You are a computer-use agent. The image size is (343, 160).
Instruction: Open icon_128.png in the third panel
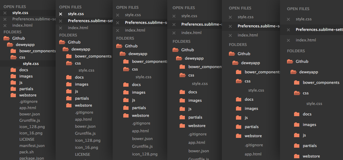tap(145, 154)
